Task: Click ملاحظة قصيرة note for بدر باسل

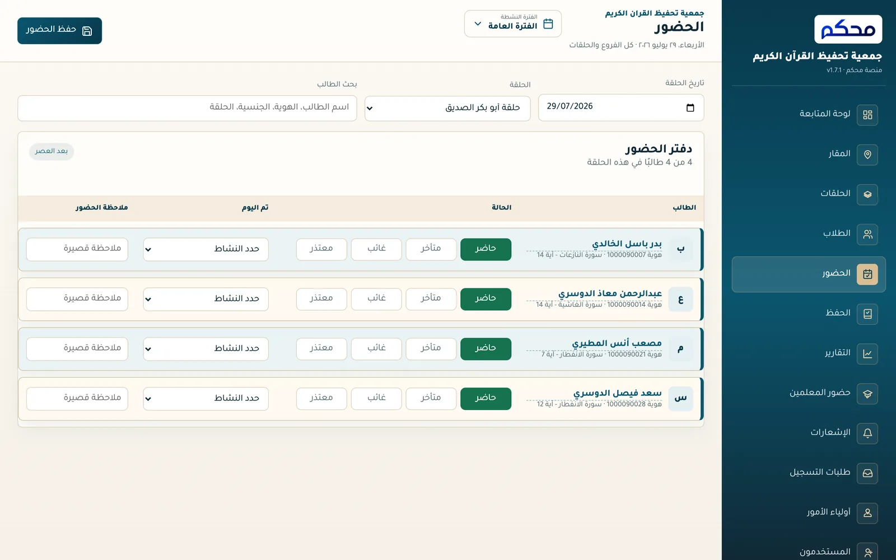Action: click(77, 249)
